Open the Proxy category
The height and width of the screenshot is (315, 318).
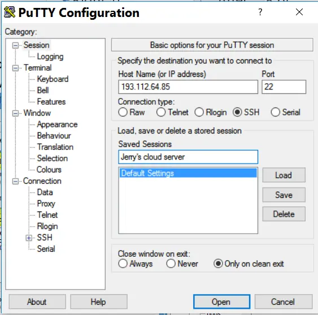coord(46,204)
